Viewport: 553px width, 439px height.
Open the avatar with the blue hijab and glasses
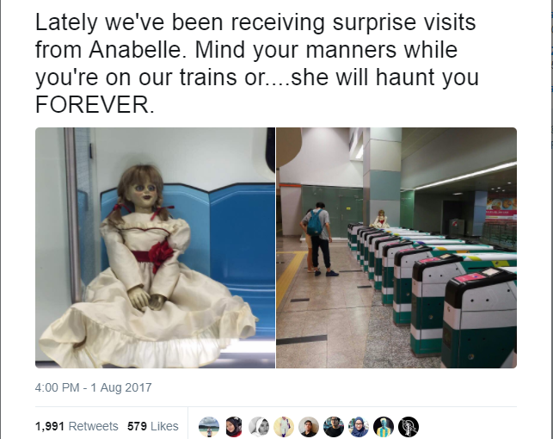pos(359,427)
